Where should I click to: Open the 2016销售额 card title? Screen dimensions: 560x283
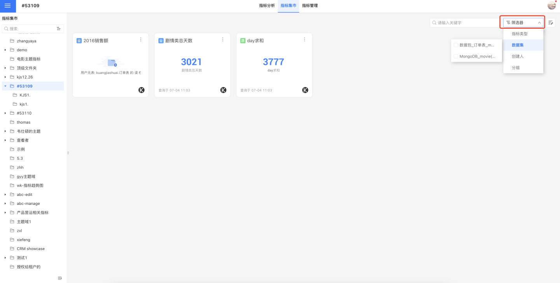click(96, 40)
